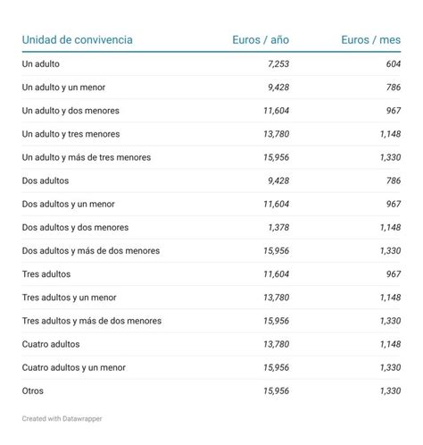The width and height of the screenshot is (423, 445).
Task: Select the 'Tres adultos y un menor' row
Action: [x=211, y=298]
